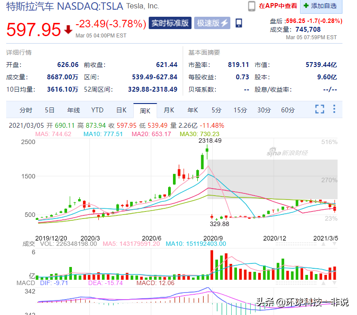Click the MA20: 653.17 indicator label

(x=151, y=134)
